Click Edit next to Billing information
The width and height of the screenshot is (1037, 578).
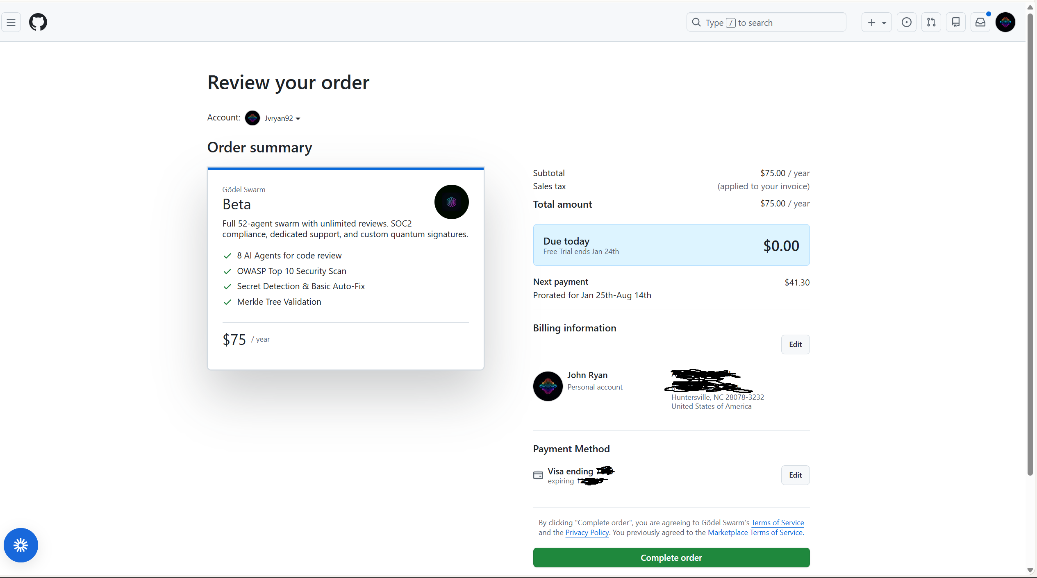coord(795,344)
